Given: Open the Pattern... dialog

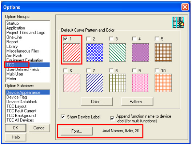Looking at the screenshot, I should tap(137, 101).
